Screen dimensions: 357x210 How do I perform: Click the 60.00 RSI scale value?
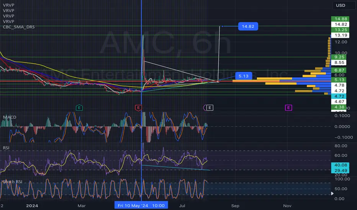(x=341, y=155)
